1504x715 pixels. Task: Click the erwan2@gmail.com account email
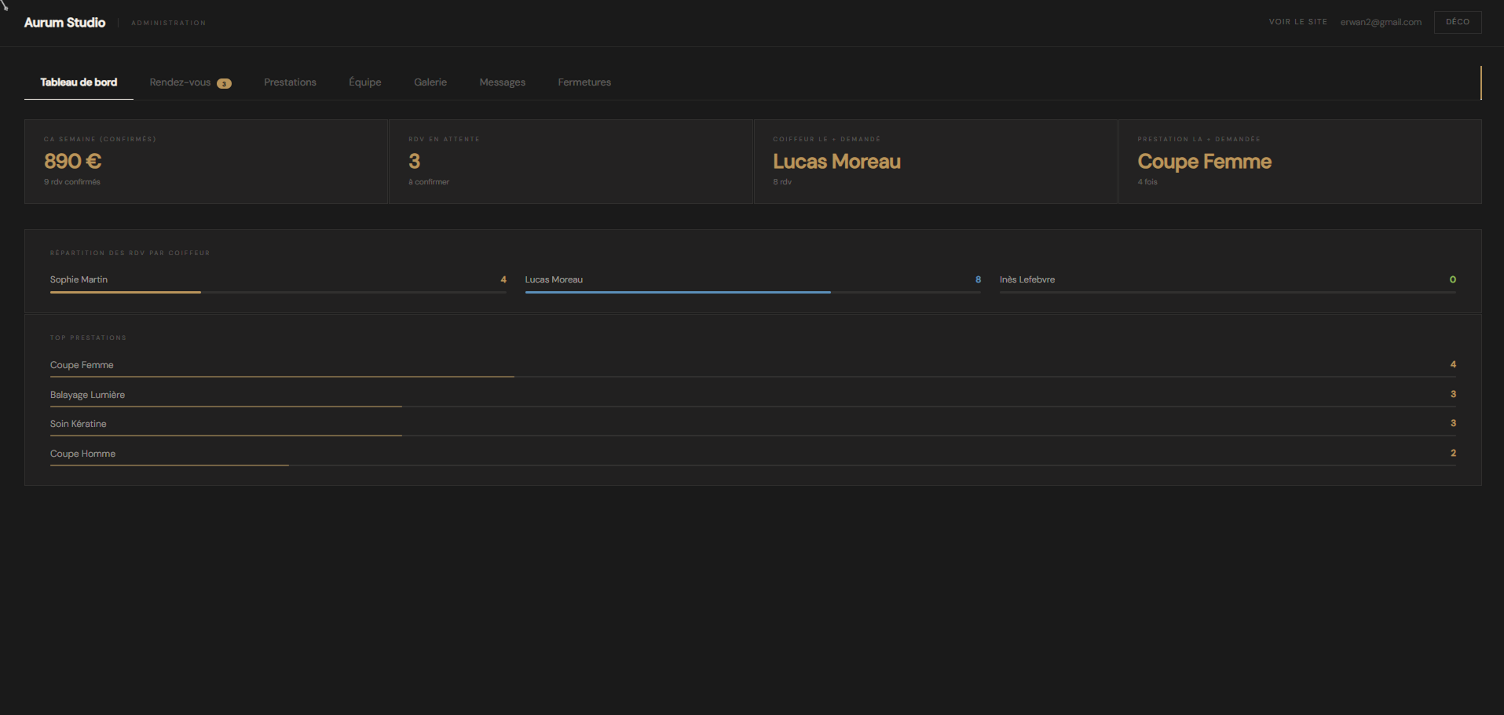click(x=1381, y=22)
